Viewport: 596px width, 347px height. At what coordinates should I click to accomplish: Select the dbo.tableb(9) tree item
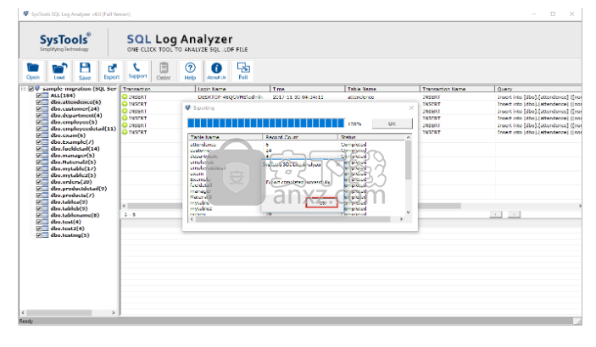[x=69, y=208]
